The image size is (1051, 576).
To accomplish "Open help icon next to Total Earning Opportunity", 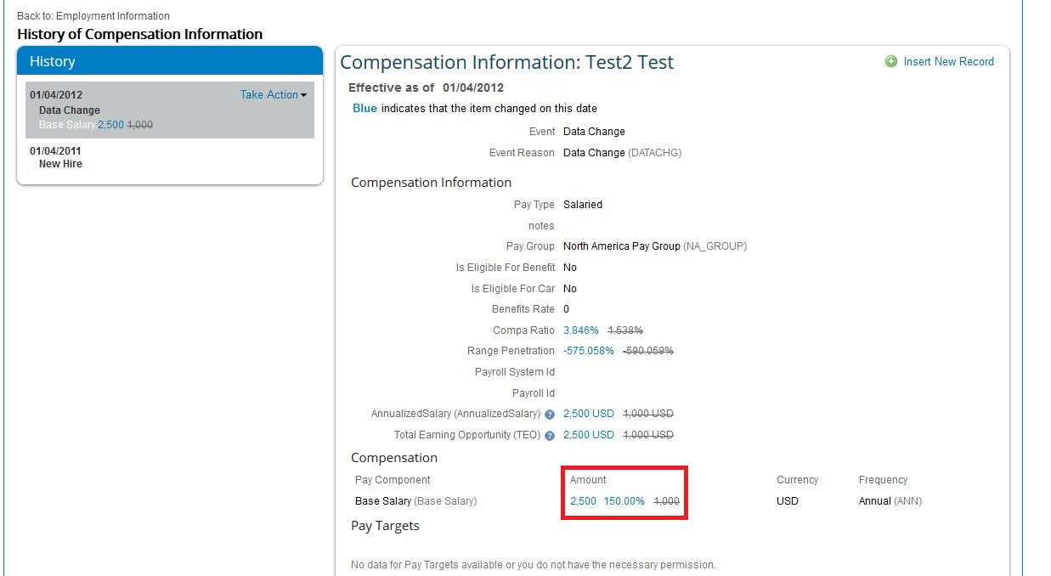I will pos(550,436).
